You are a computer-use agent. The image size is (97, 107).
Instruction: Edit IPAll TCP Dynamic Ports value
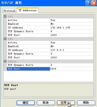pos(72,65)
